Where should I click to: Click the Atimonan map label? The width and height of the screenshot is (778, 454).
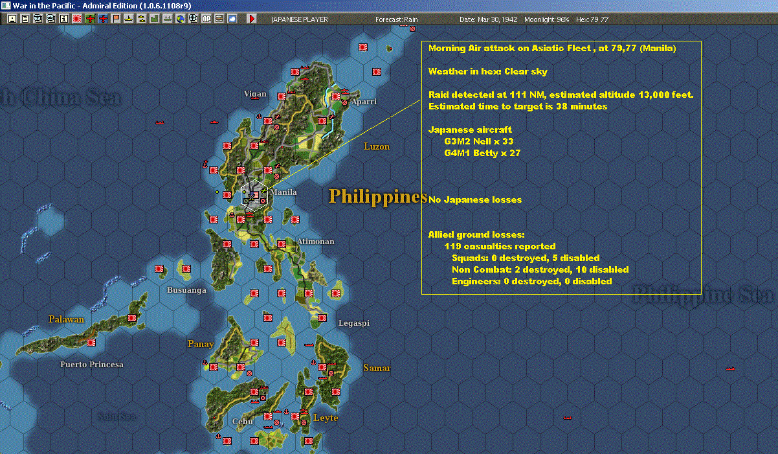(x=316, y=242)
